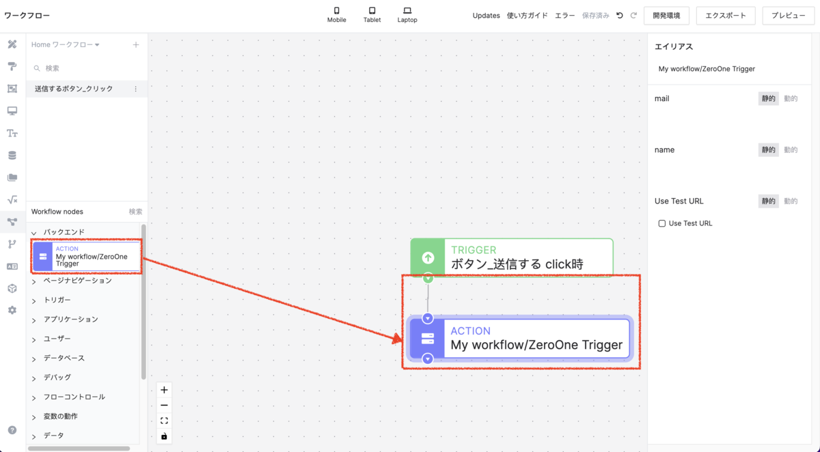Switch to Tablet device view
The image size is (820, 452).
tap(372, 15)
